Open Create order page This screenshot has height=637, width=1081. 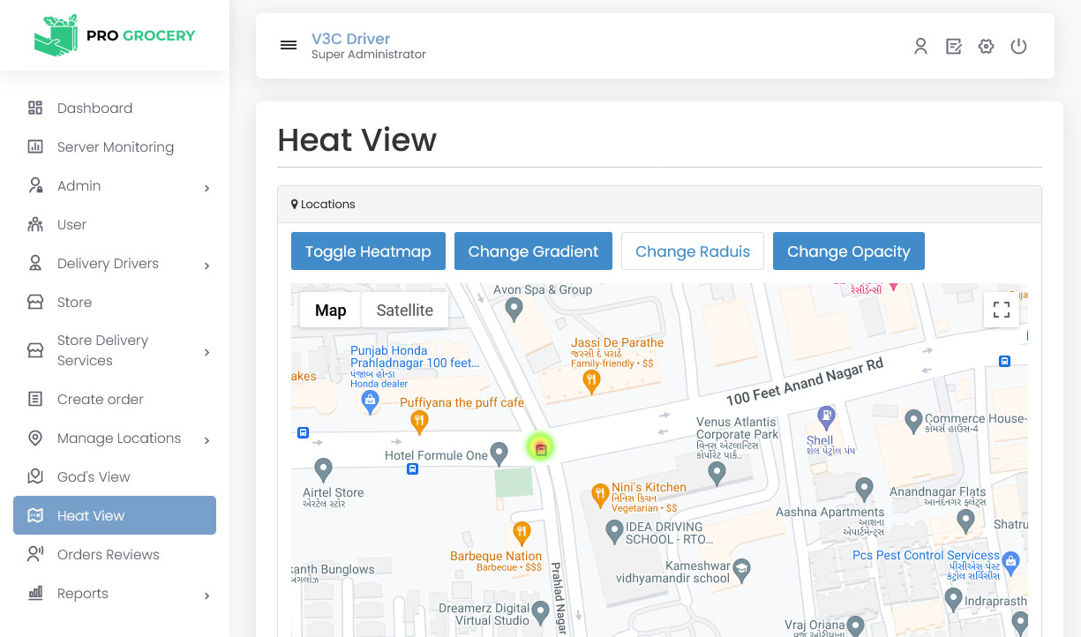[x=115, y=399]
